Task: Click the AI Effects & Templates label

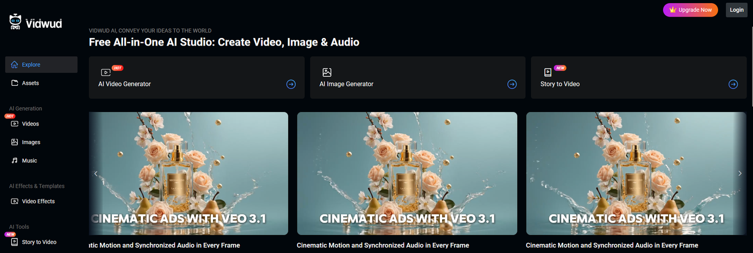Action: coord(37,186)
